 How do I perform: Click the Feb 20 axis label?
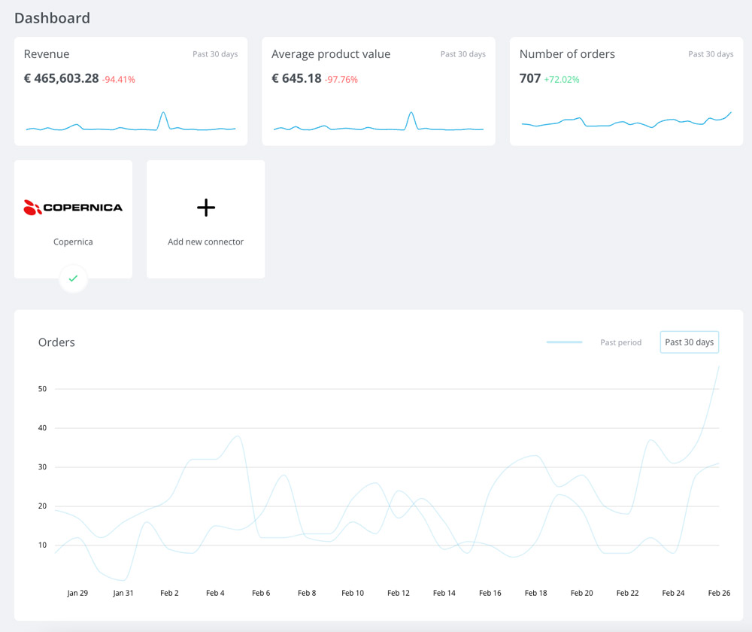[x=582, y=593]
